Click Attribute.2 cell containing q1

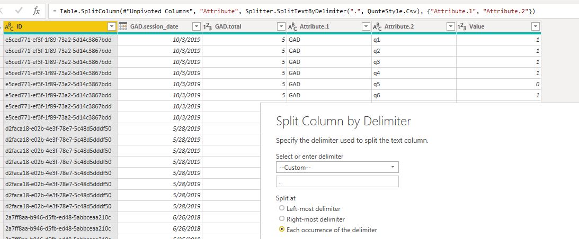pyautogui.click(x=414, y=40)
